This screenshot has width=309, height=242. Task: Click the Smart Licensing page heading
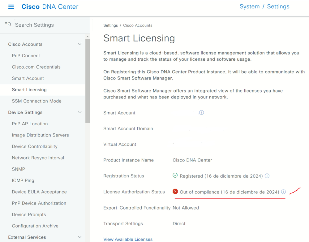139,38
